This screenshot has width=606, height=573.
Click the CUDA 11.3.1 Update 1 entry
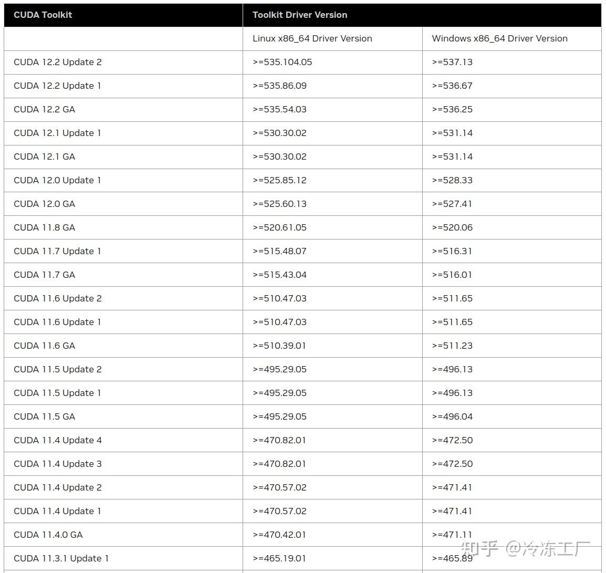point(61,558)
